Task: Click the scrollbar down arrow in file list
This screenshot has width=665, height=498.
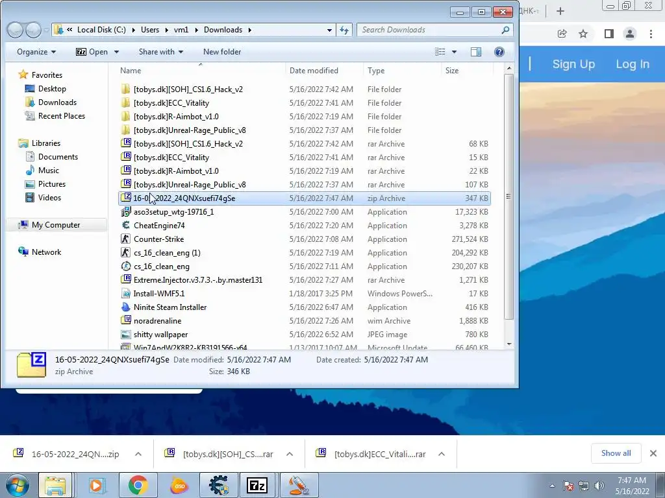Action: [509, 344]
